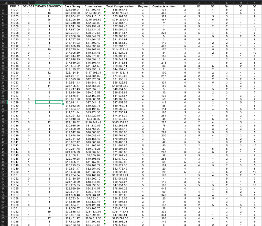
Task: Select the entire sheet via corner triangle
Action: 6,3
